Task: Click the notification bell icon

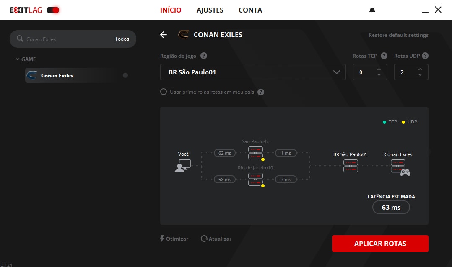Action: tap(372, 10)
